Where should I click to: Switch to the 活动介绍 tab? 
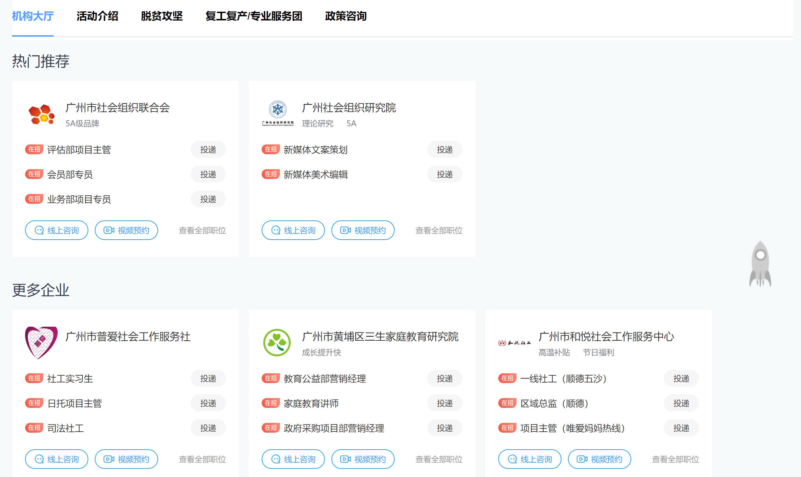(x=97, y=16)
